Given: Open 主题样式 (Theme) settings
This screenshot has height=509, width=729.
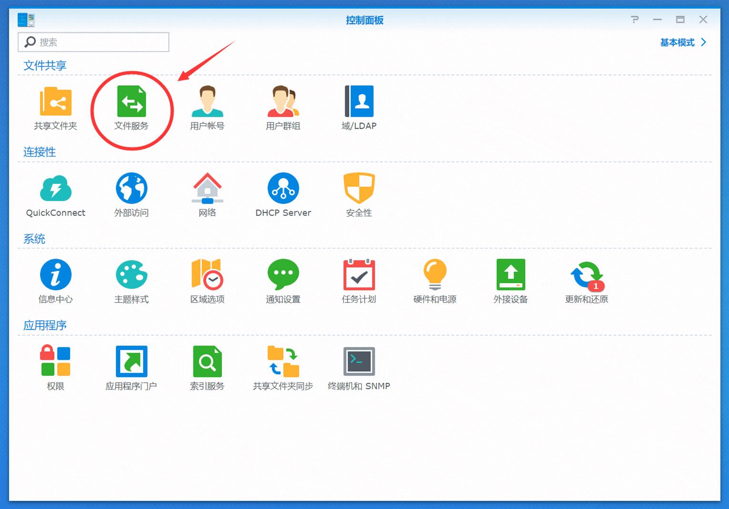Looking at the screenshot, I should [x=132, y=275].
